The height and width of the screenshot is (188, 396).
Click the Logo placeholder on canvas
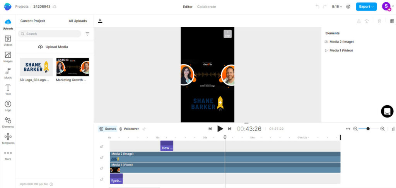click(227, 34)
